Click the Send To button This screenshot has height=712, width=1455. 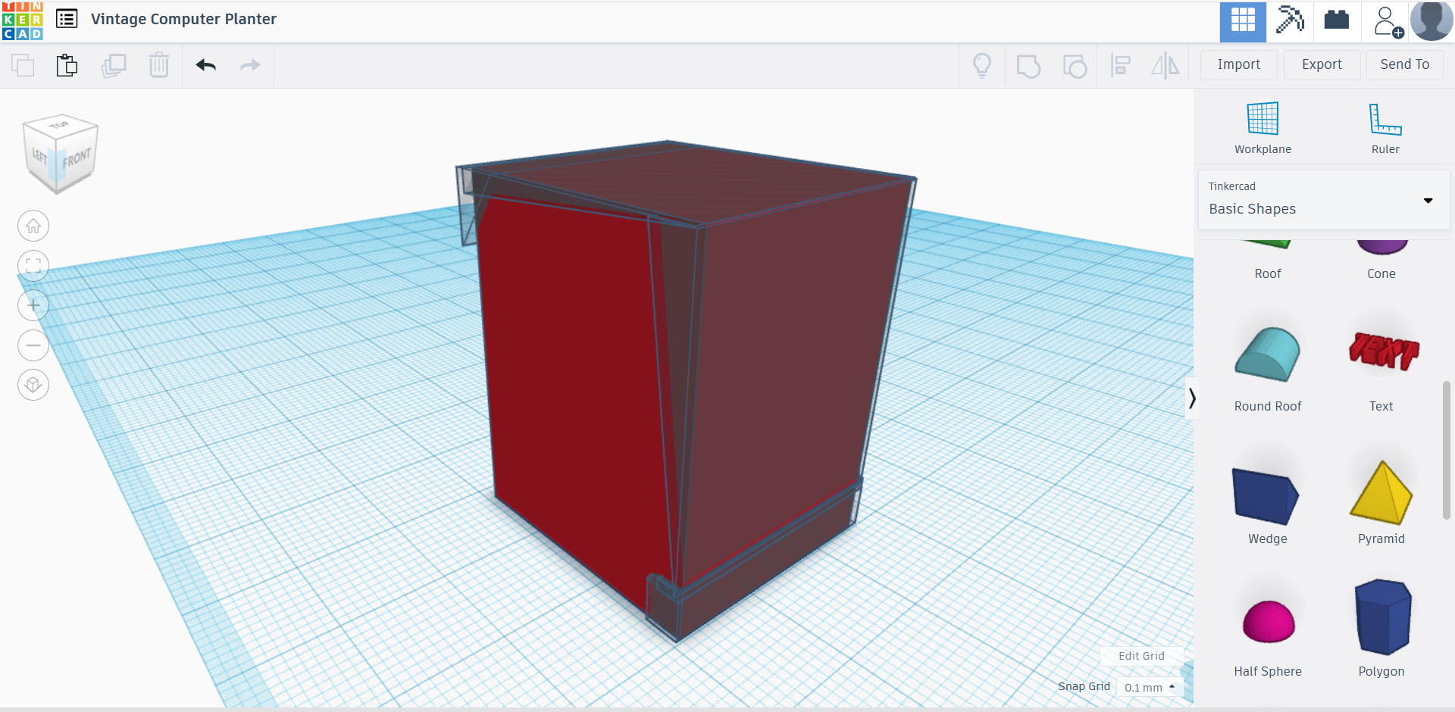pyautogui.click(x=1404, y=65)
